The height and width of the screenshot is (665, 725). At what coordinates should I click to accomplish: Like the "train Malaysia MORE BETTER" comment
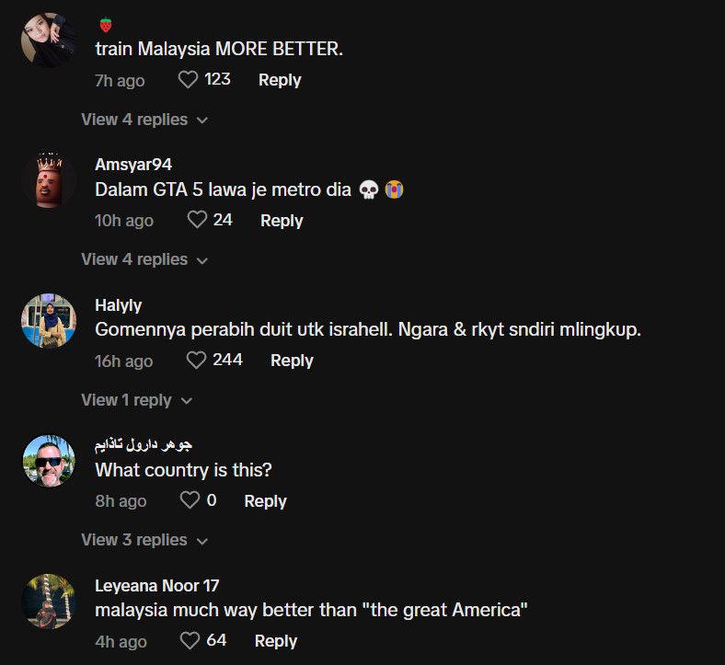click(189, 80)
